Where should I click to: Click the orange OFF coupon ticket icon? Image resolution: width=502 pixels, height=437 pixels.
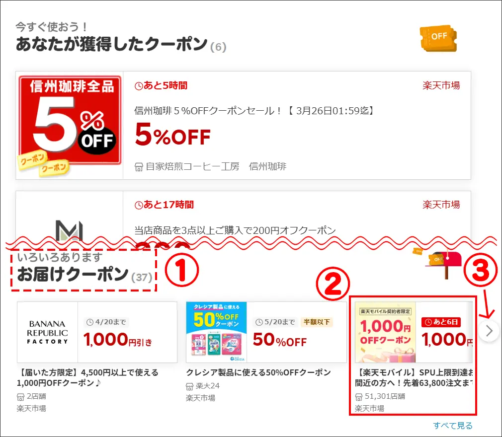(438, 38)
